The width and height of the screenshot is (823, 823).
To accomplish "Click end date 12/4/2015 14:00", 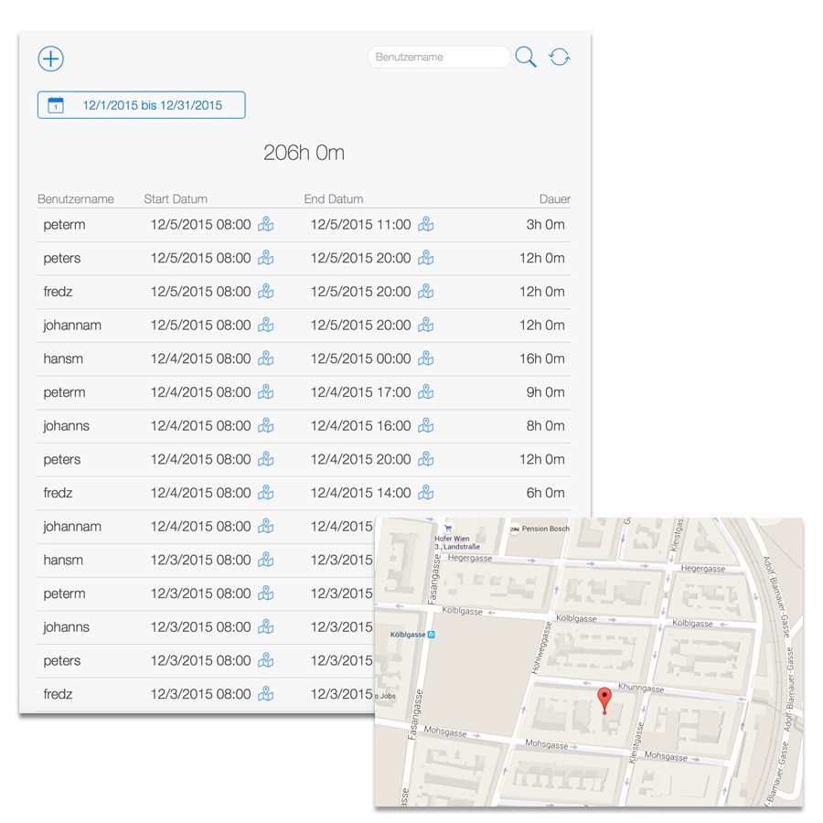I will click(x=360, y=493).
